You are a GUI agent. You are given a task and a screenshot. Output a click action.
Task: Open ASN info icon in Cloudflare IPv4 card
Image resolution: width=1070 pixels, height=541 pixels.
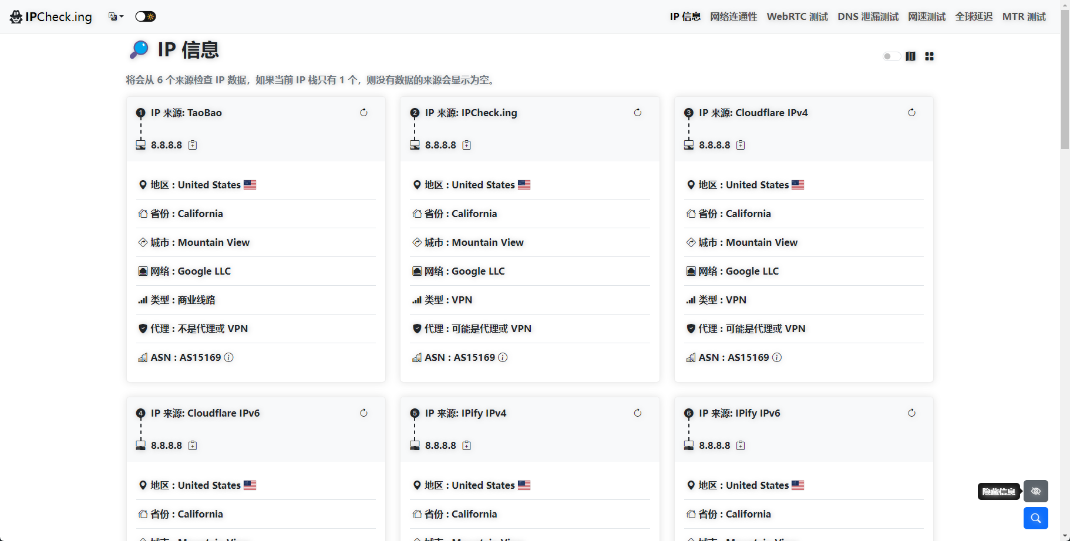pos(777,357)
